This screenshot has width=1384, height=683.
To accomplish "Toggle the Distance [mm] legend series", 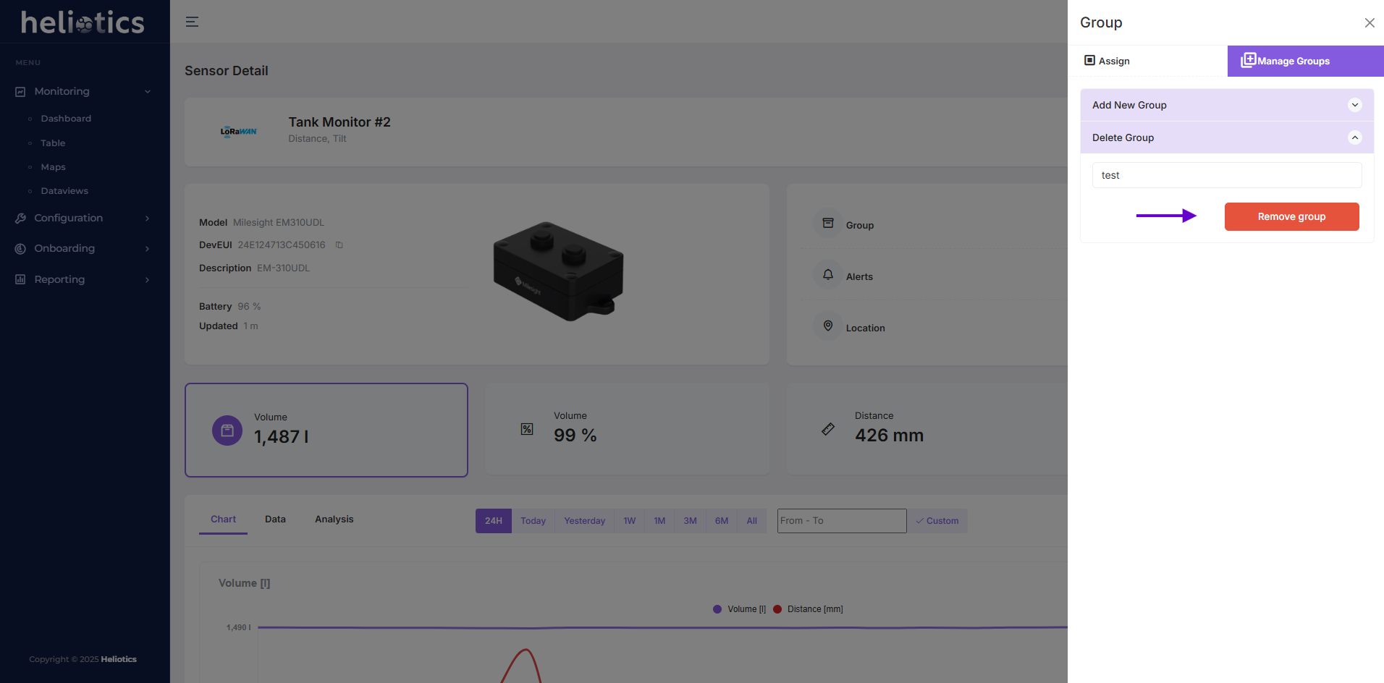I will tap(808, 609).
